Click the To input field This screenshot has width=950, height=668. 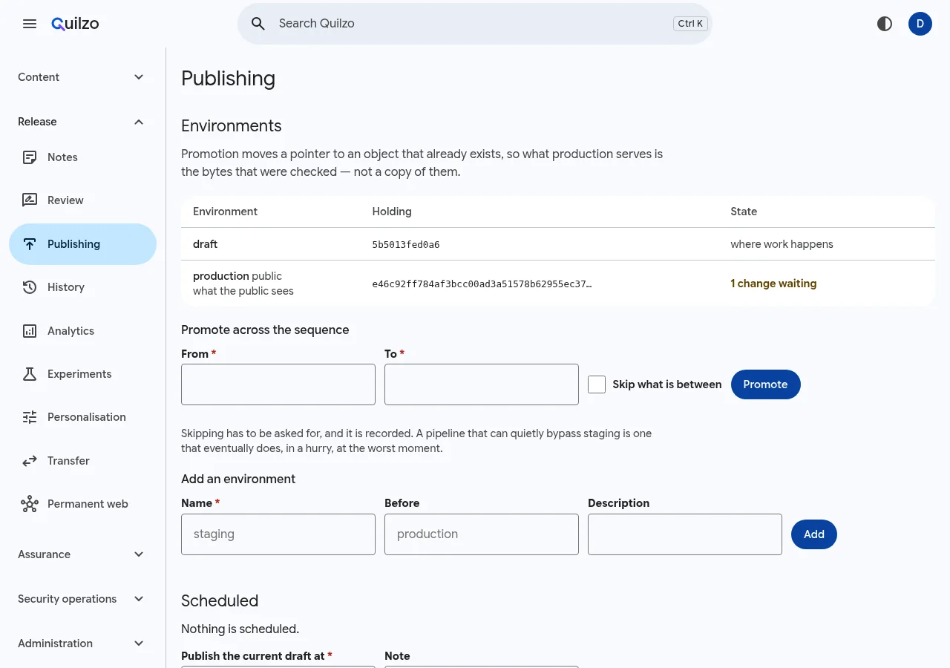[482, 384]
